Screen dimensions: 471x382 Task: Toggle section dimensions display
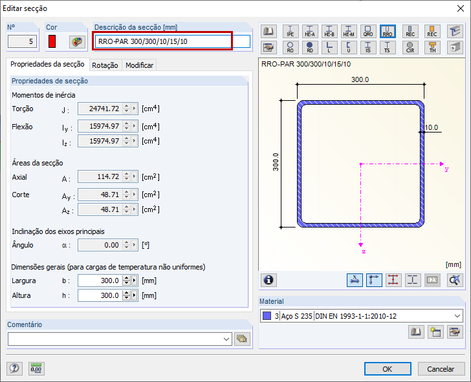[x=355, y=280]
